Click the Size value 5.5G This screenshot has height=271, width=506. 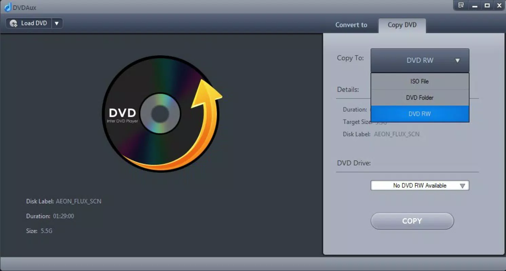pos(46,231)
